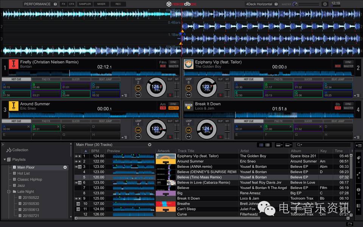Click the Collection icon in the browser tree

[9, 150]
